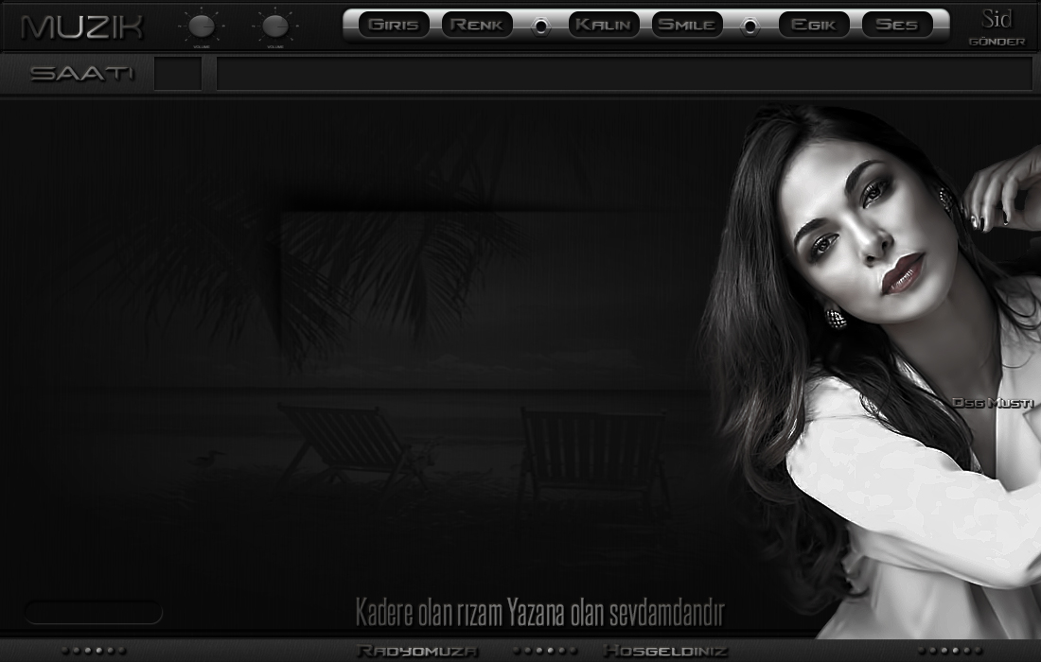Open the Renk color option
The image size is (1041, 662).
point(477,26)
